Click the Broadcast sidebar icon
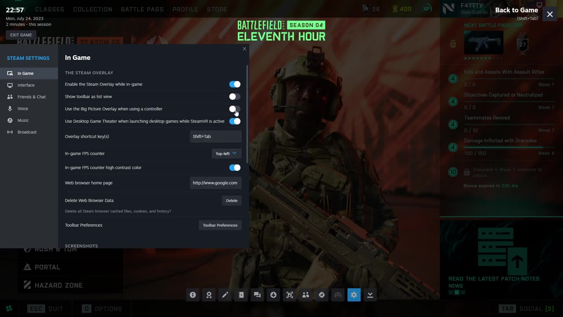Image resolution: width=563 pixels, height=317 pixels. click(x=10, y=132)
